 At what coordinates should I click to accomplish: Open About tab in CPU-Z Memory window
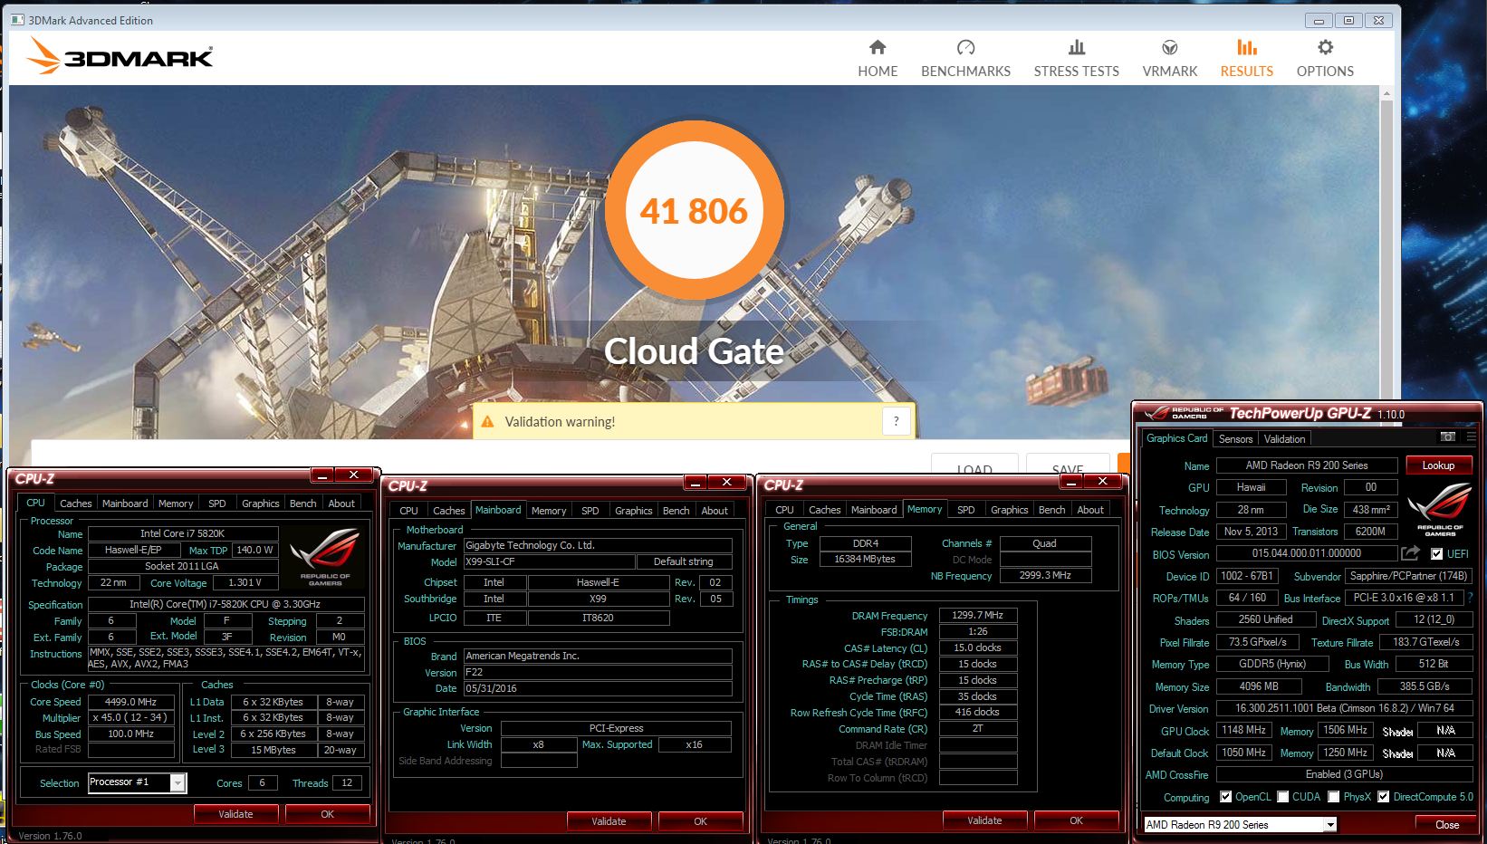[1090, 510]
